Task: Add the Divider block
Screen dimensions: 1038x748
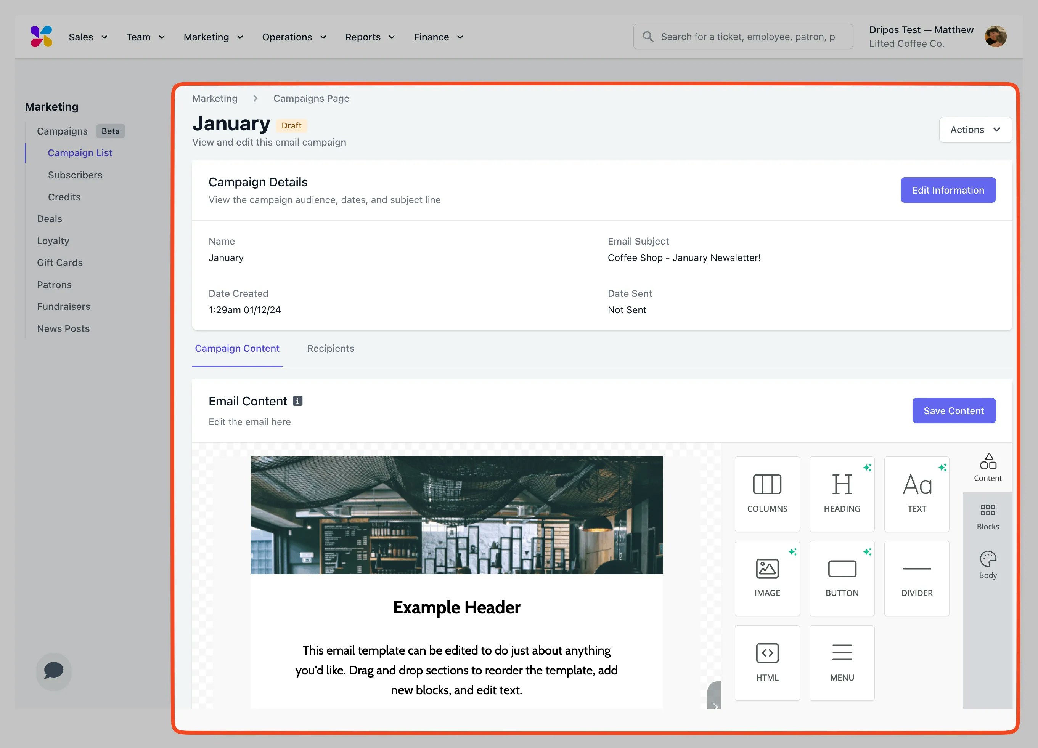Action: pyautogui.click(x=916, y=578)
